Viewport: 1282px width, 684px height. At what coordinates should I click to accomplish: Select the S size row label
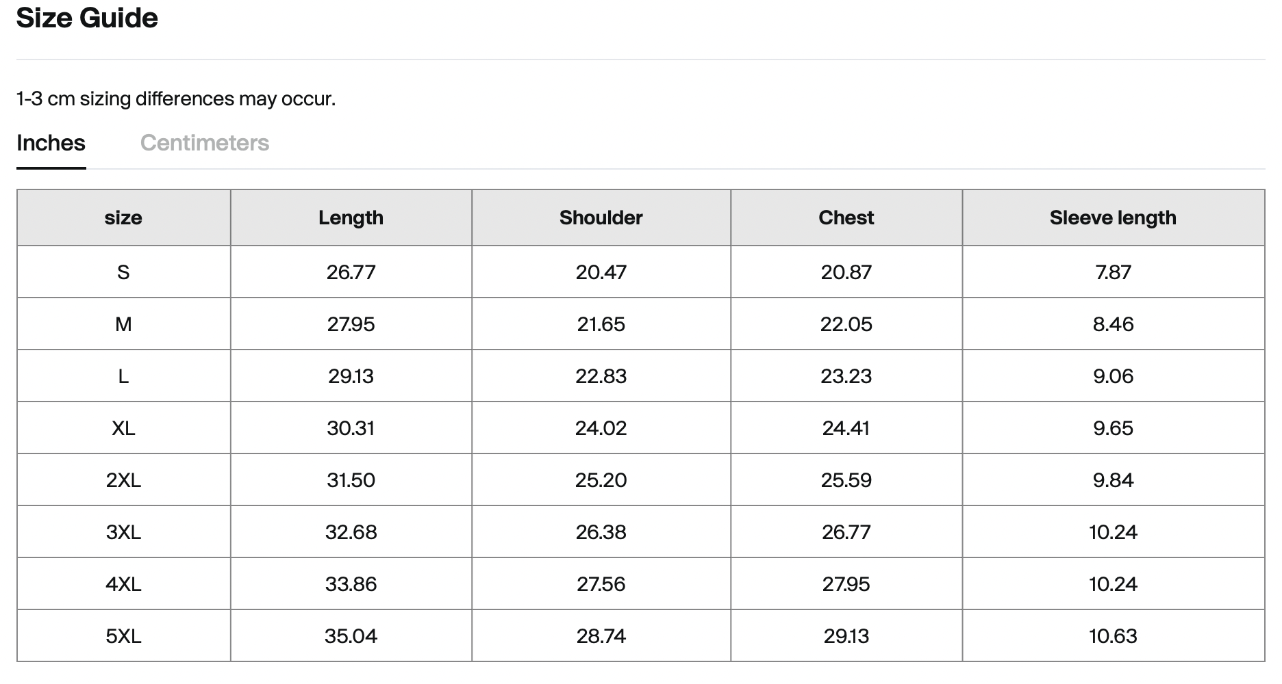click(123, 272)
